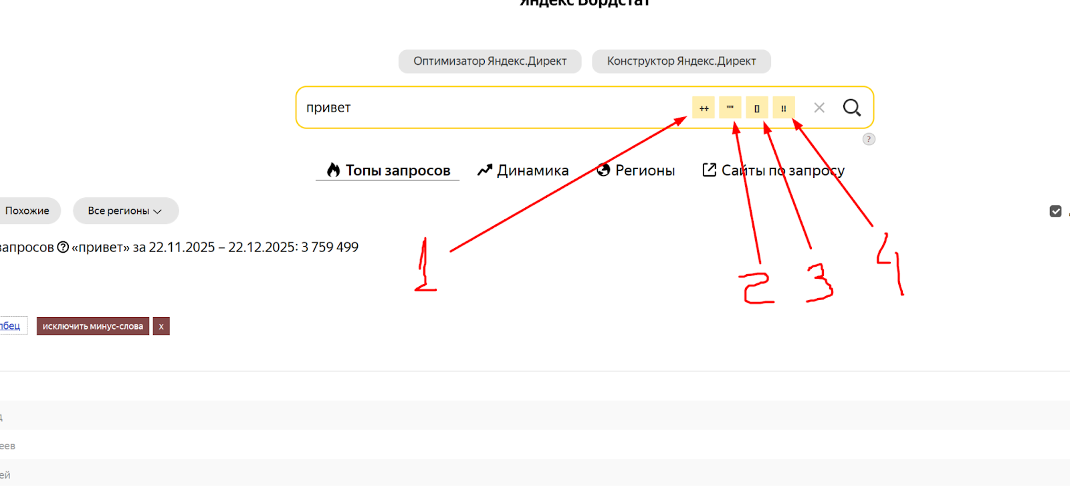Apply the square brackets operator
This screenshot has height=486, width=1070.
[x=756, y=108]
